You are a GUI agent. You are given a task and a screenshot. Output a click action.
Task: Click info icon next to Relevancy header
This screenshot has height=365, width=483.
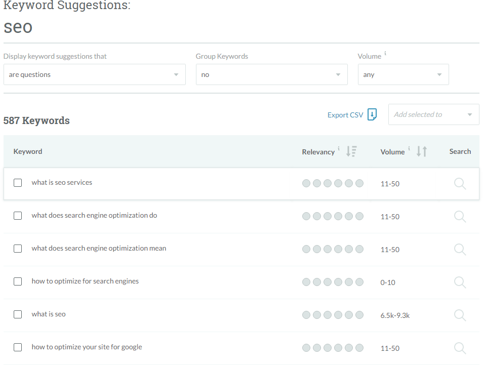click(339, 148)
